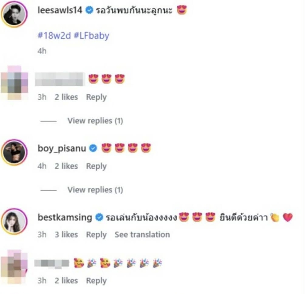Click the blurred last commenter avatar
This screenshot has width=305, height=294.
14,267
